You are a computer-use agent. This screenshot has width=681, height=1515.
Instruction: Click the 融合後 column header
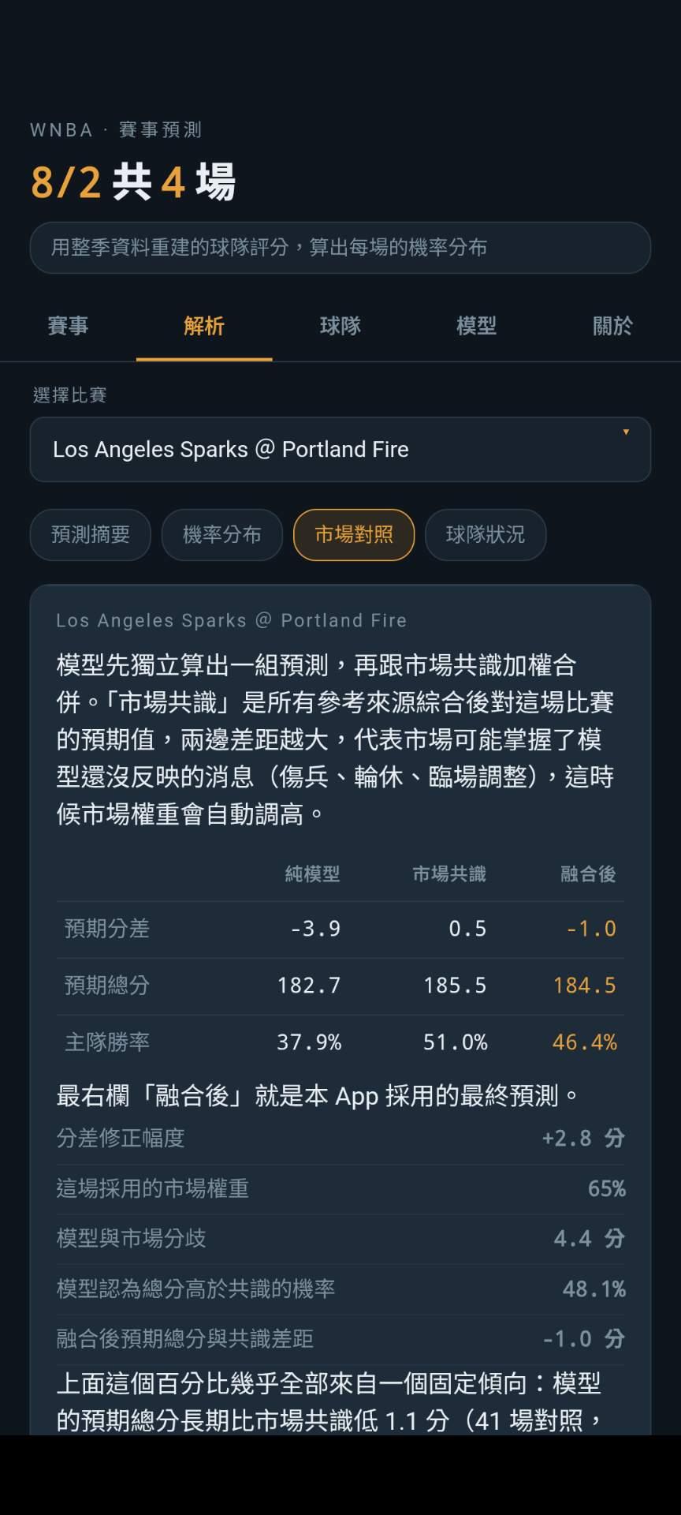tap(588, 874)
